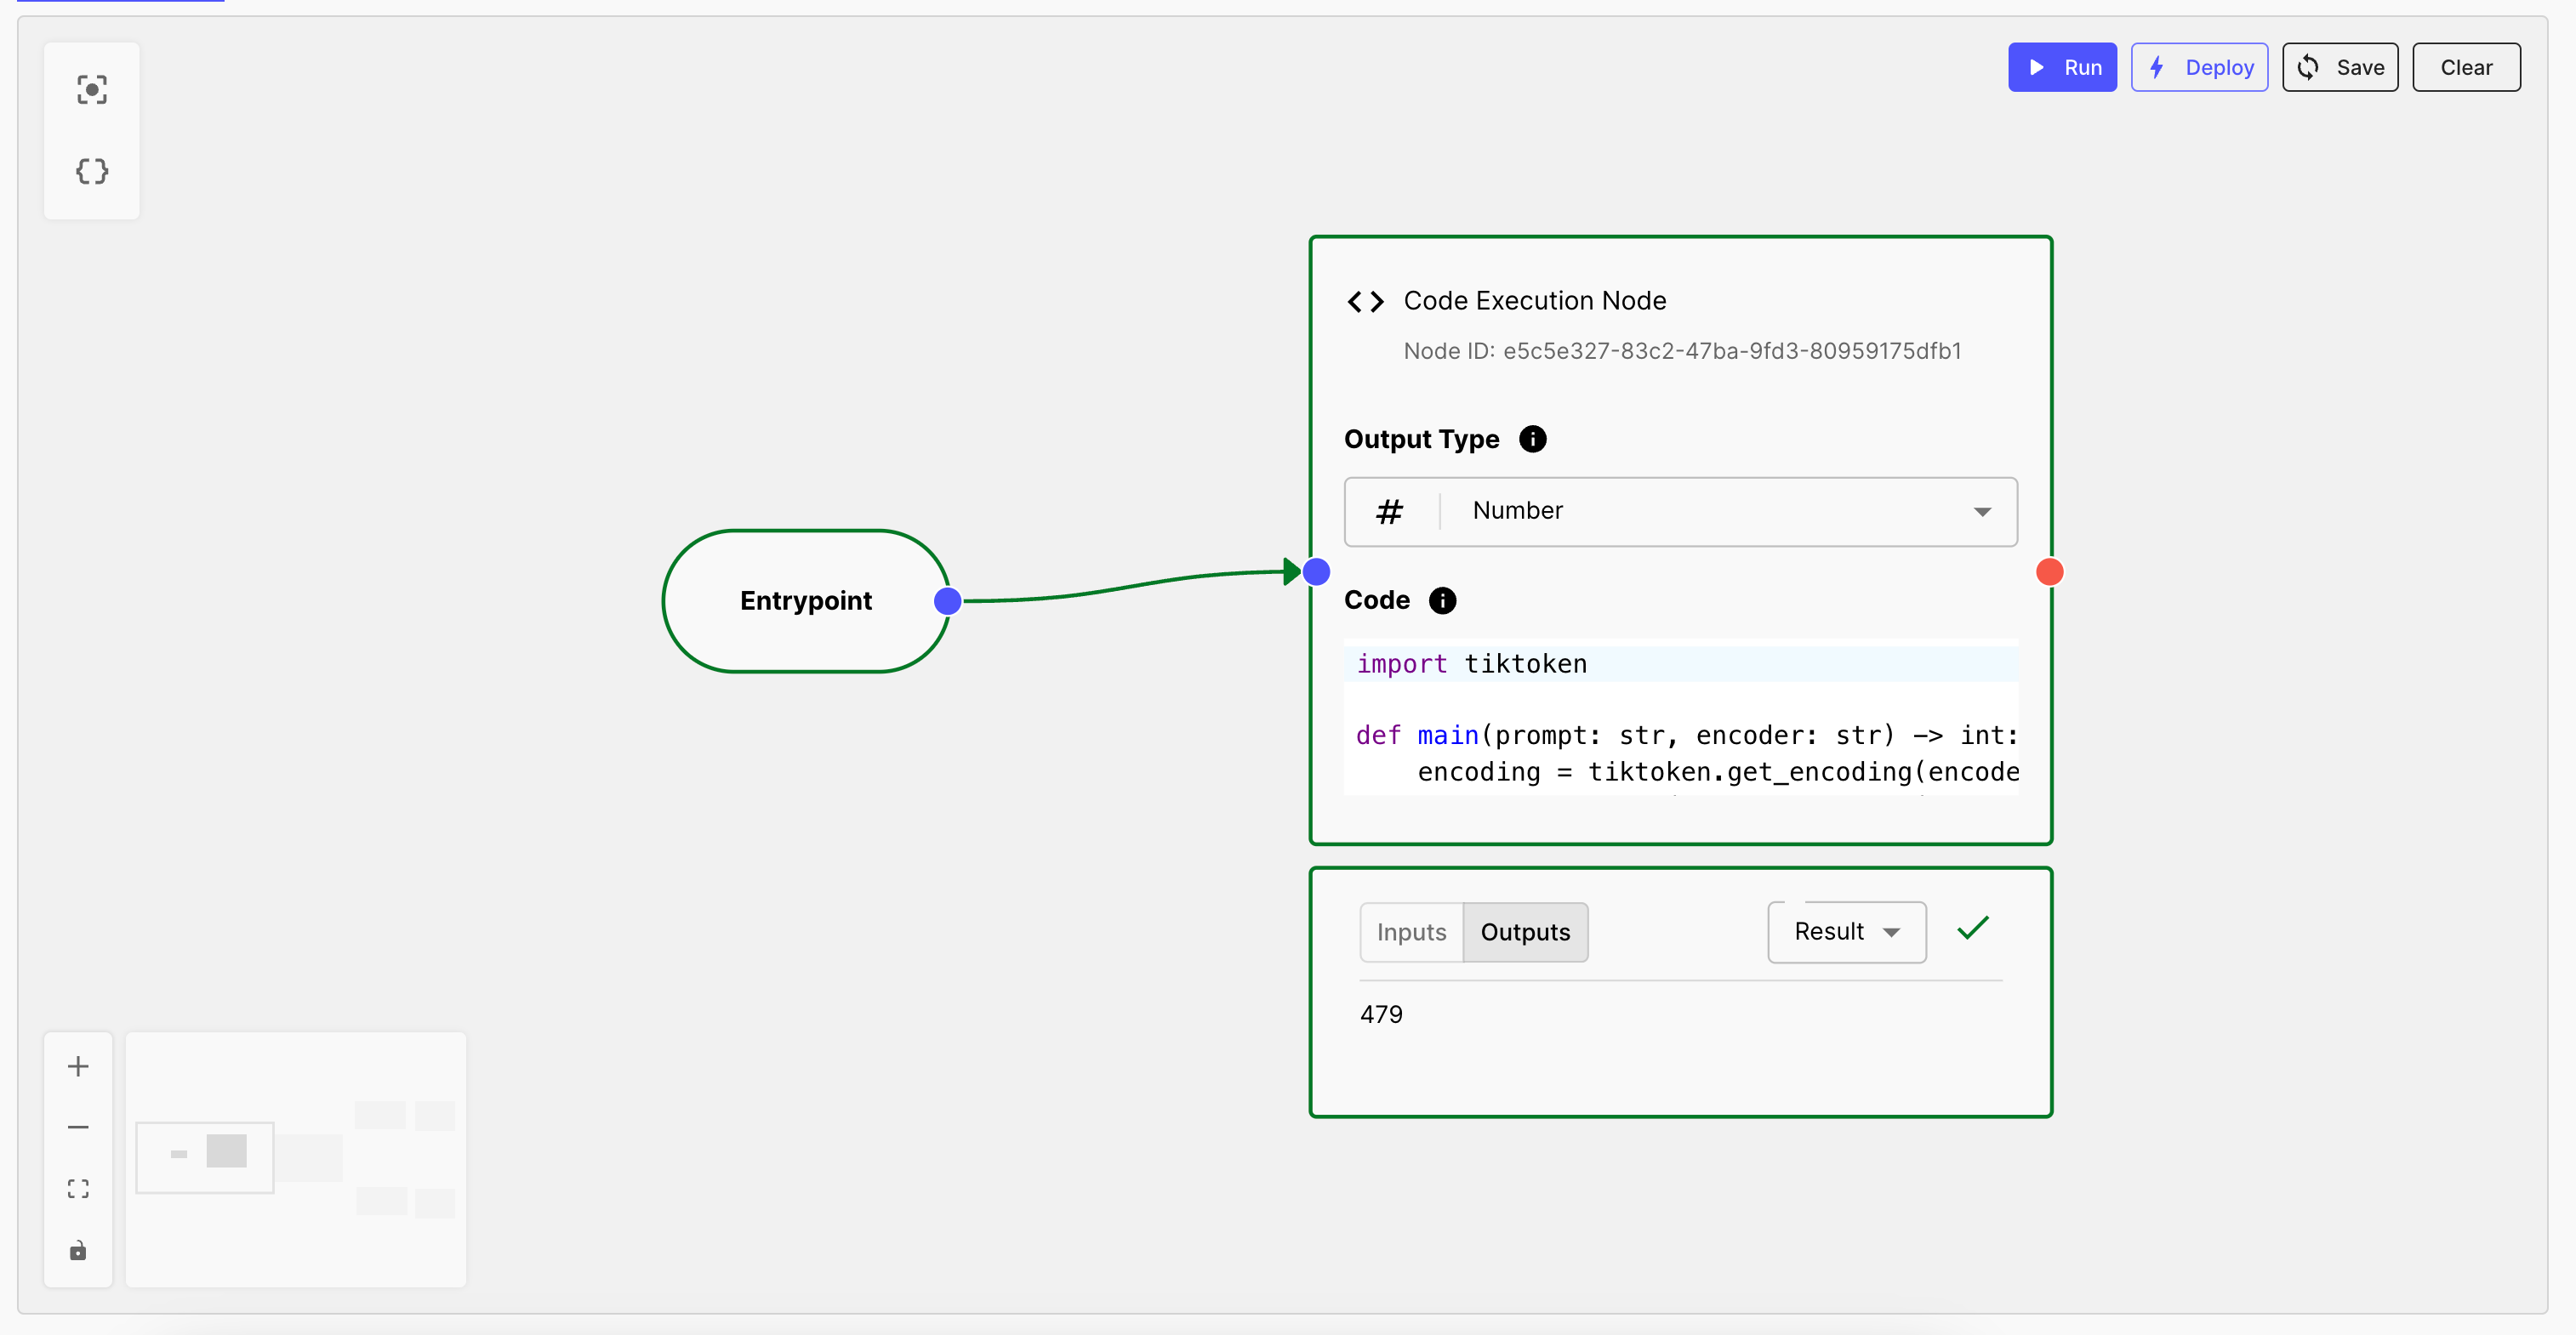Click the green success checkmark
This screenshot has height=1335, width=2576.
point(1973,929)
